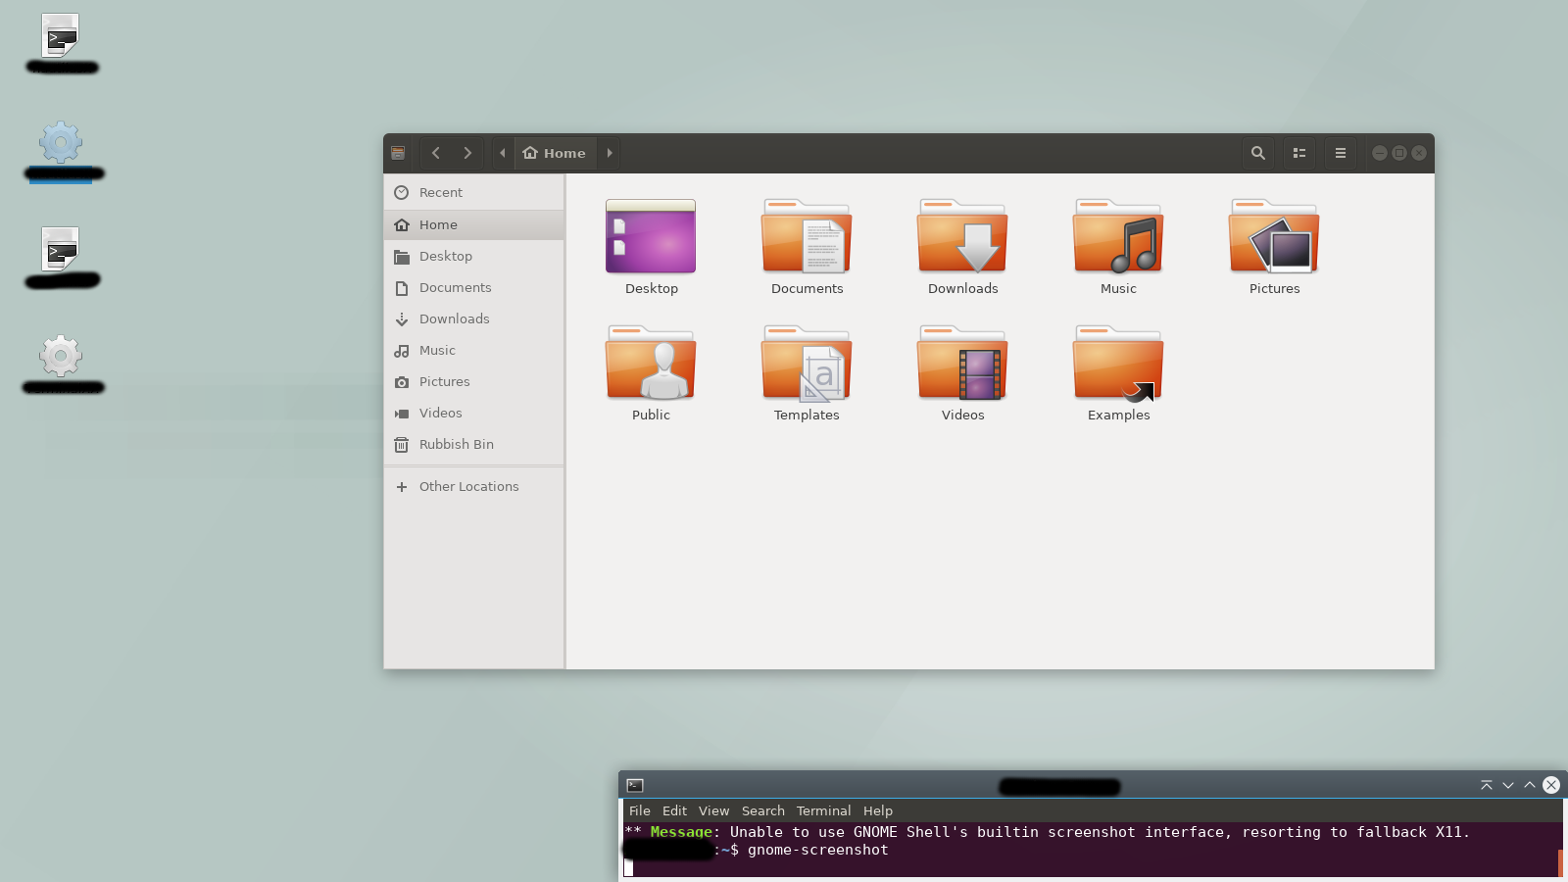The image size is (1568, 882).
Task: Open the terminal Help menu
Action: click(x=878, y=810)
